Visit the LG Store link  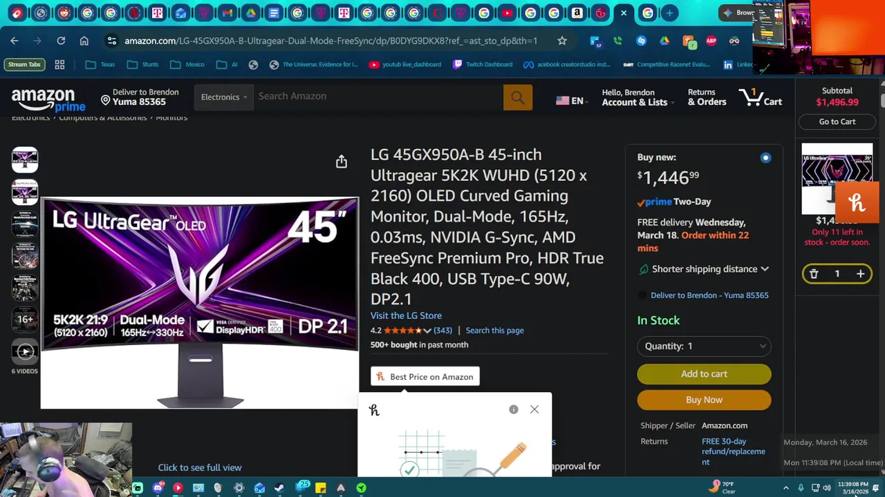tap(406, 315)
